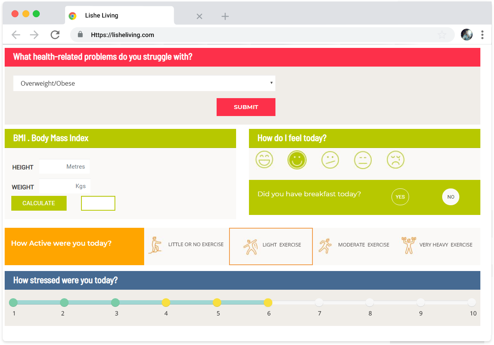Focus the HEIGHT Metres input field

[x=65, y=167]
